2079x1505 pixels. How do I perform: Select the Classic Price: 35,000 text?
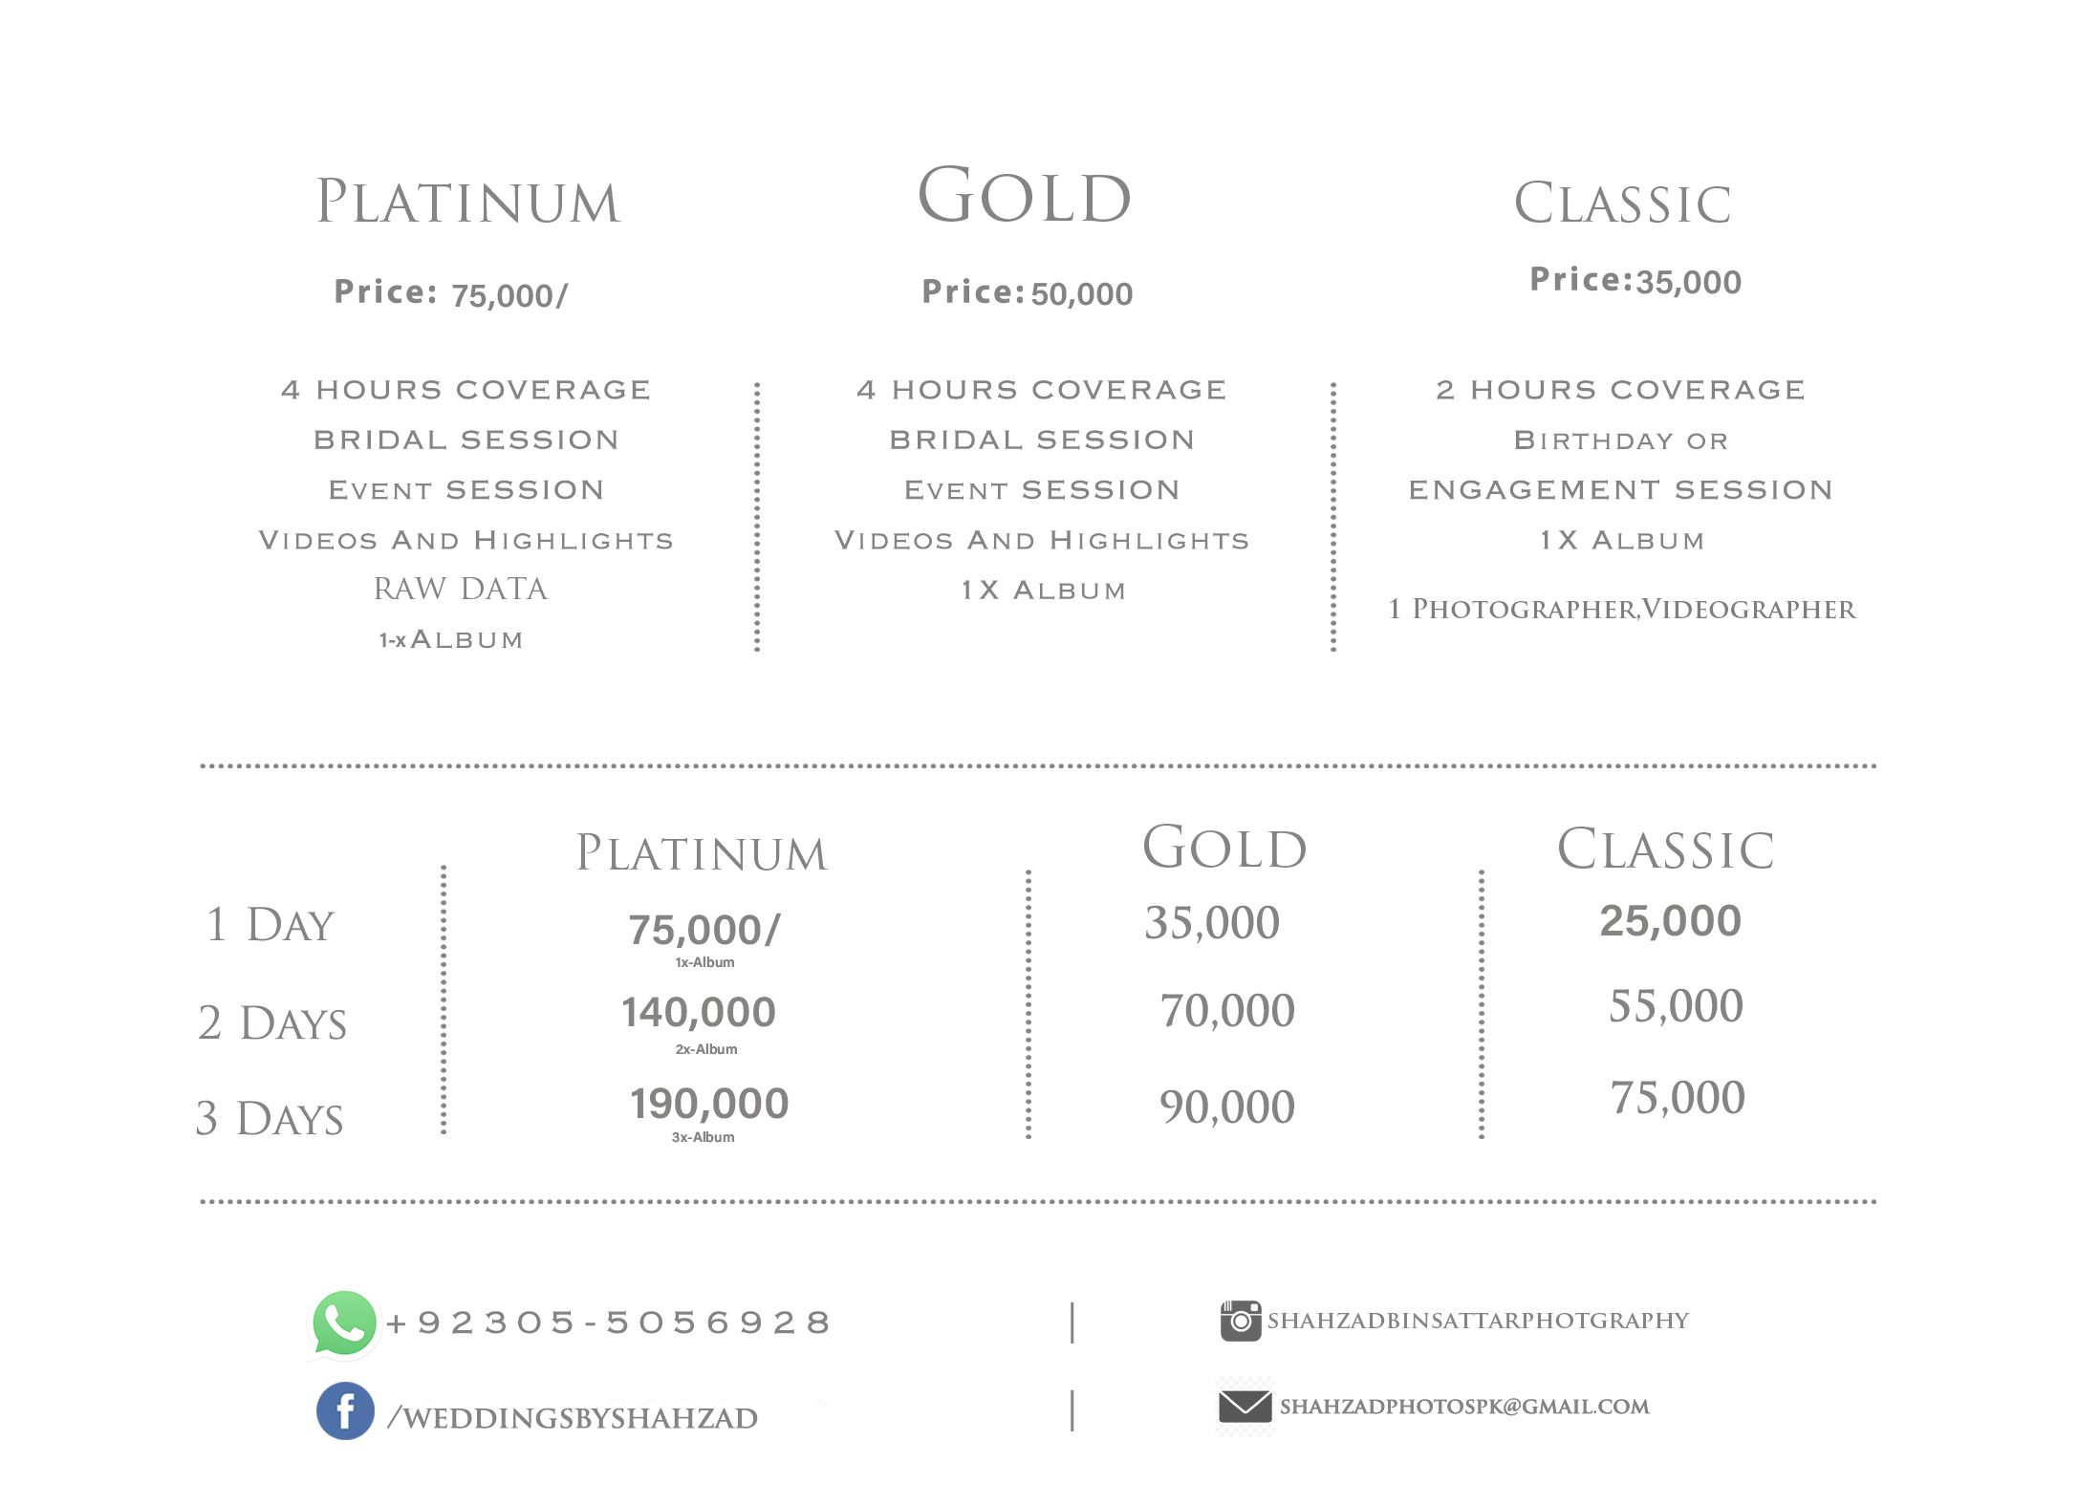tap(1635, 280)
